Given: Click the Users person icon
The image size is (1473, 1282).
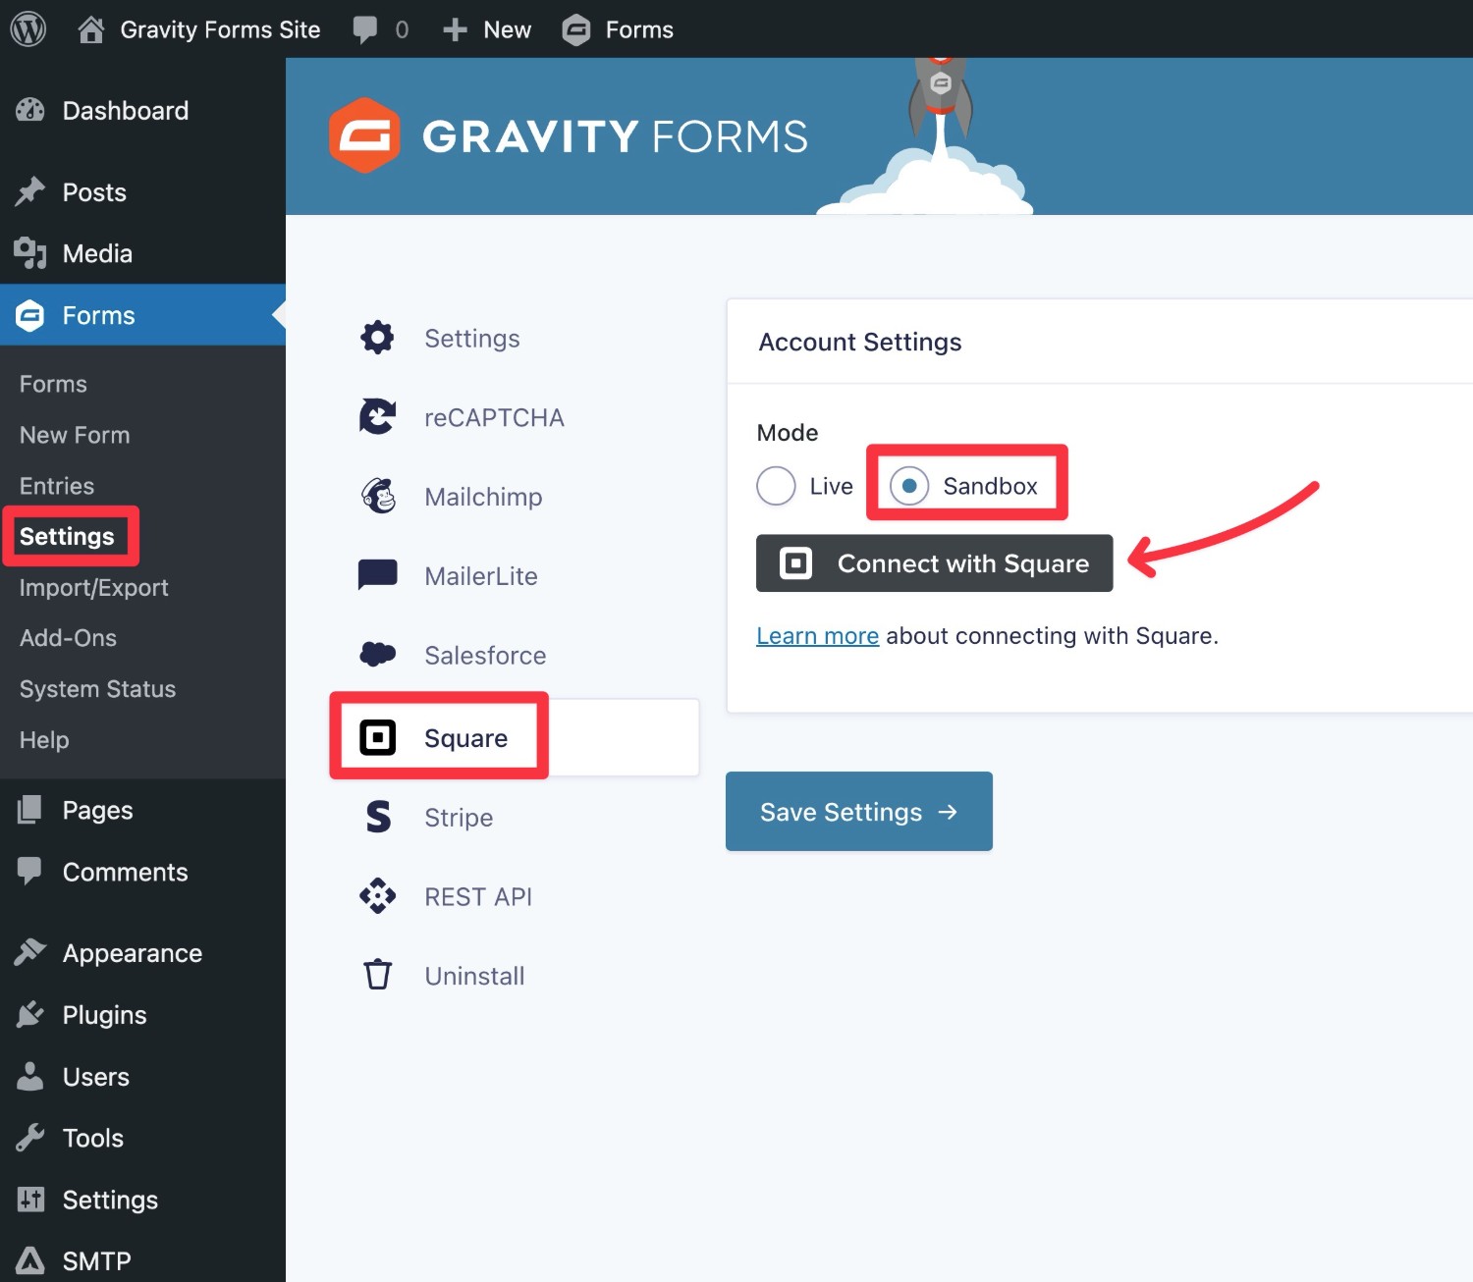Looking at the screenshot, I should pos(30,1076).
